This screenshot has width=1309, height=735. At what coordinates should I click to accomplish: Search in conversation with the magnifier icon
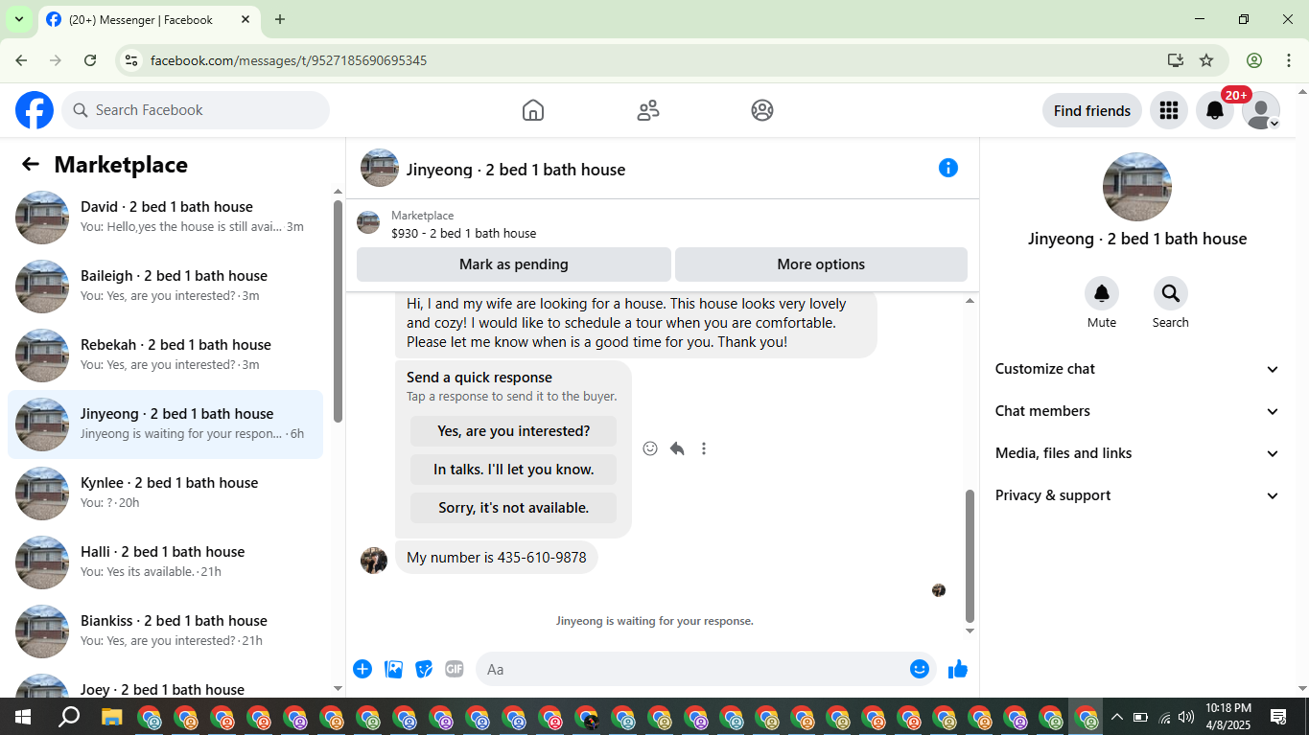coord(1171,293)
